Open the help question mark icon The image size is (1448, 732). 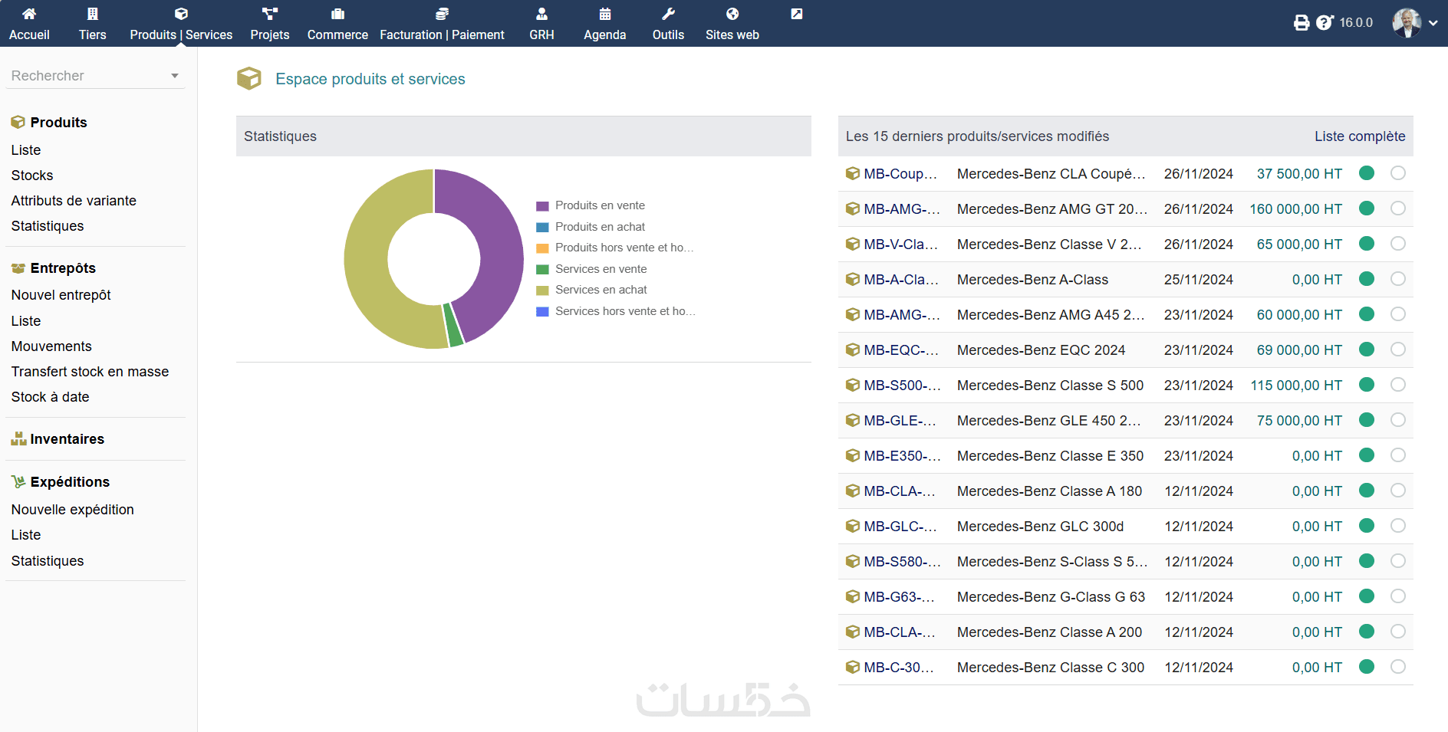(1325, 23)
